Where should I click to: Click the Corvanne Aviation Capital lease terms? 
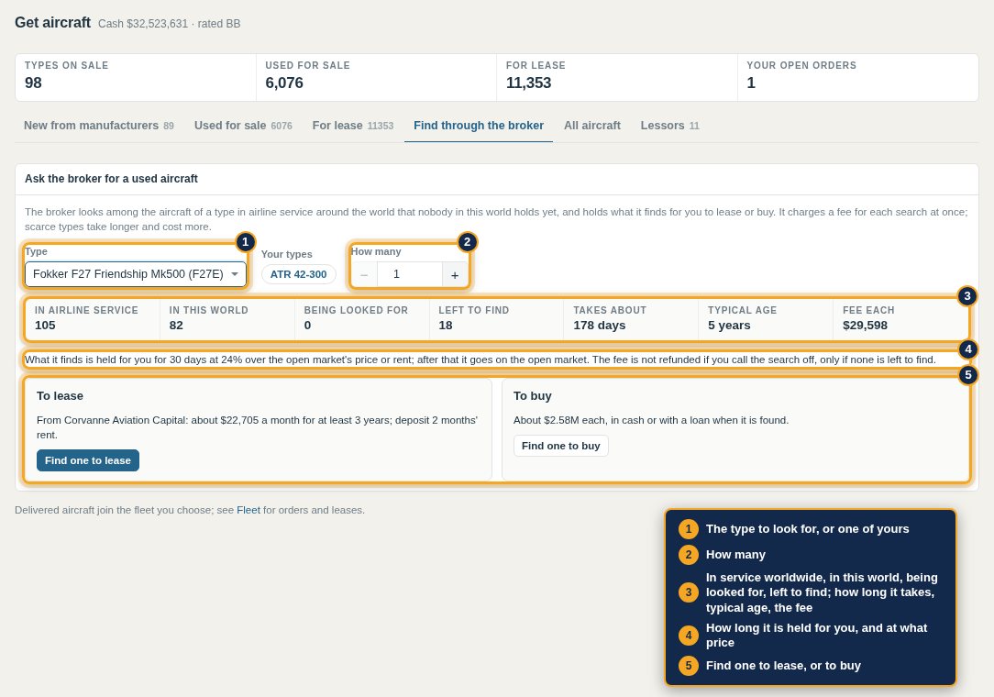(258, 427)
